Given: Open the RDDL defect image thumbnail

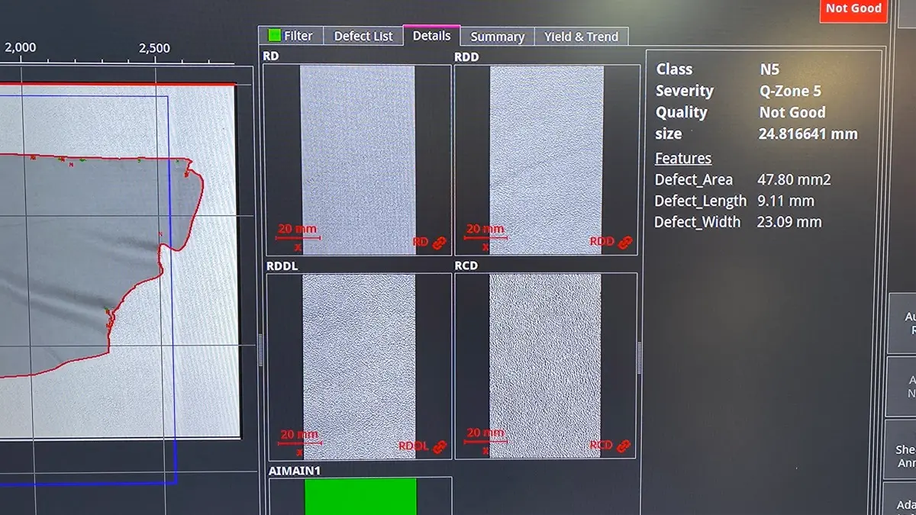Looking at the screenshot, I should click(359, 366).
